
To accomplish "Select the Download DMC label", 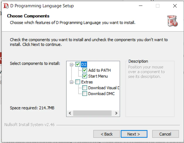I will 101,94.
